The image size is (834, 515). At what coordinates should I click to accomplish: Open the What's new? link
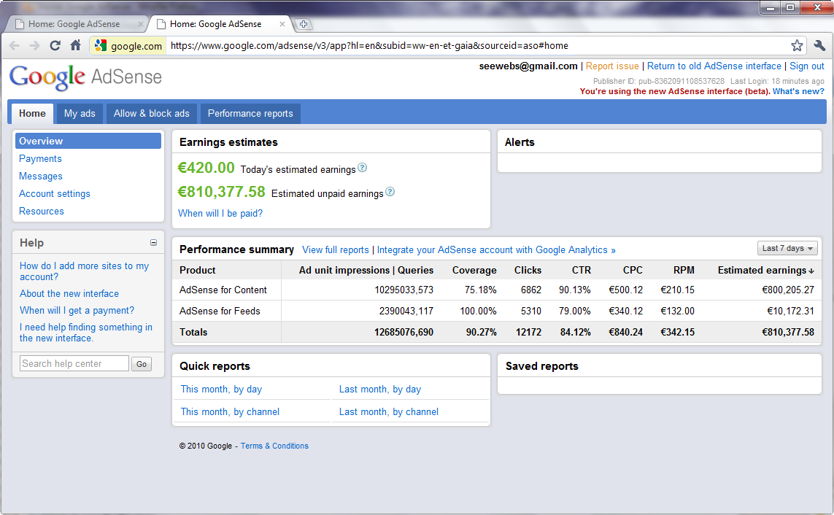(798, 91)
